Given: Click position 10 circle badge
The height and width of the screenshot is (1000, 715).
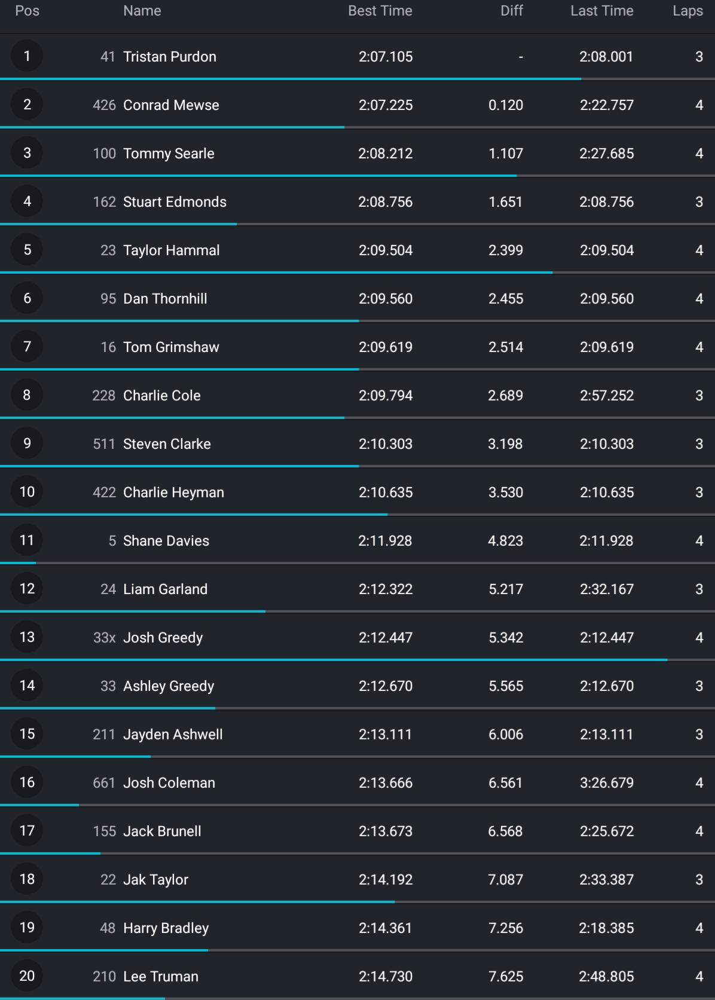Looking at the screenshot, I should coord(27,492).
